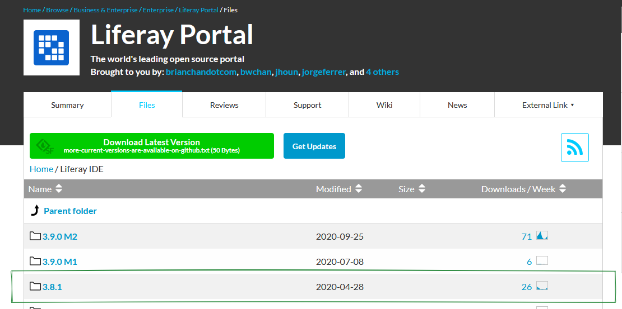Go to Home in the files path
The image size is (622, 309).
pos(41,169)
